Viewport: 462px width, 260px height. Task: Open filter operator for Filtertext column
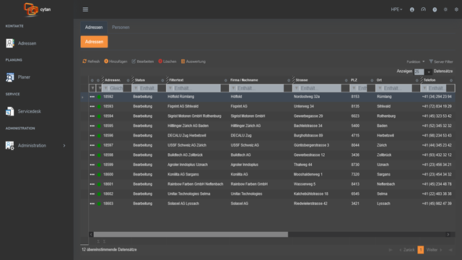[170, 88]
